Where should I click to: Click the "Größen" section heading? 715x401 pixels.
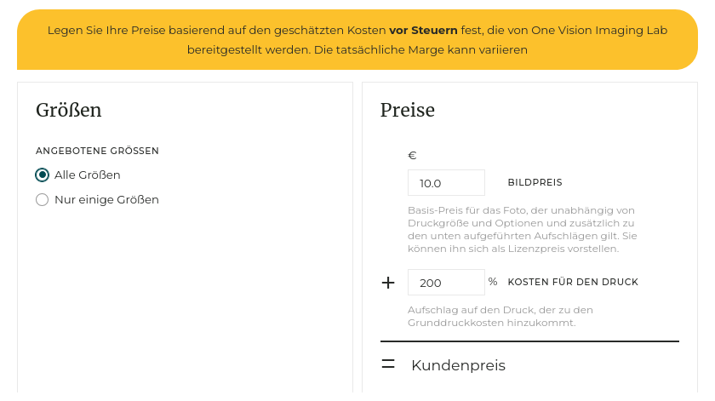[x=69, y=110]
